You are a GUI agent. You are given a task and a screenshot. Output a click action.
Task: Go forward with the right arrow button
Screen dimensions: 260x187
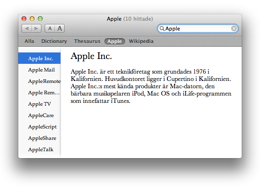(x=36, y=28)
